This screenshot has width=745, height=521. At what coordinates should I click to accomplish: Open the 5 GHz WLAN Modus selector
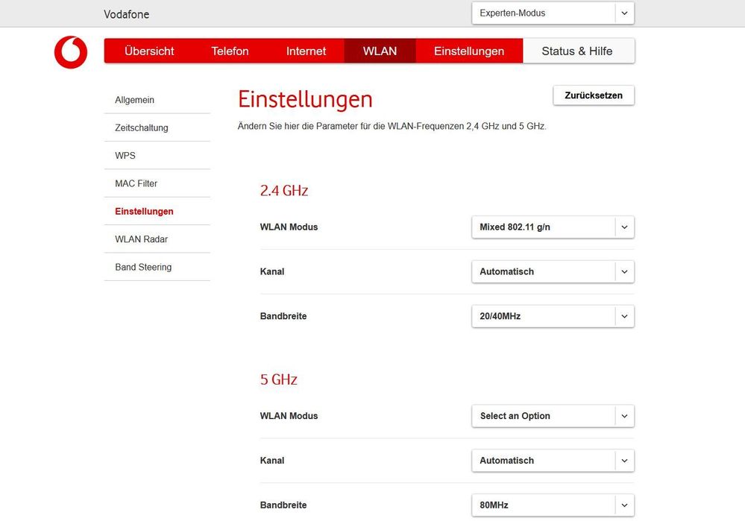point(552,416)
